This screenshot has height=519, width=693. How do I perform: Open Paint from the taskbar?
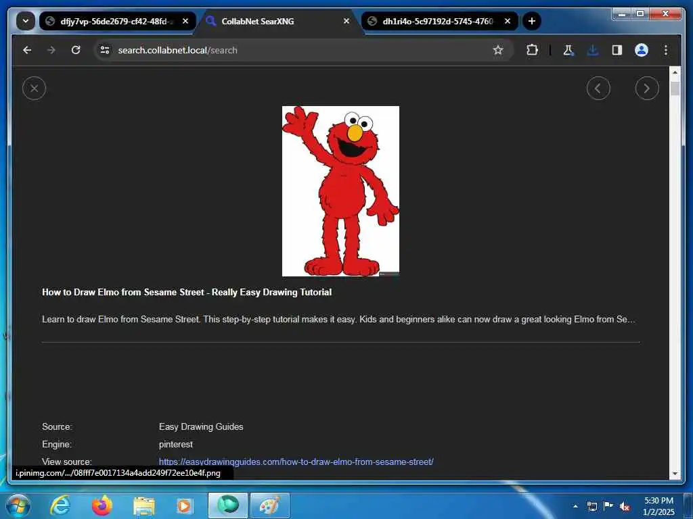pyautogui.click(x=269, y=505)
